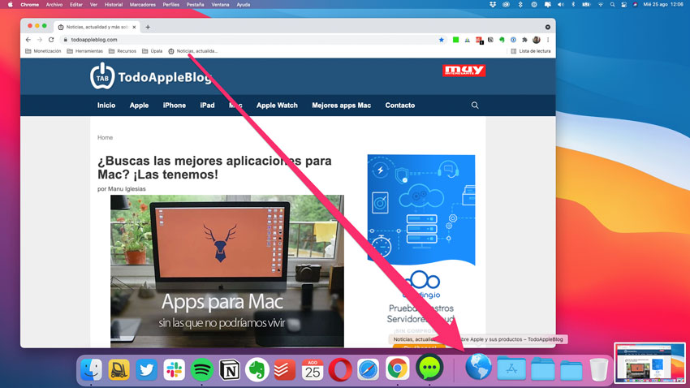
Task: Open the iPad nav section
Action: 207,106
